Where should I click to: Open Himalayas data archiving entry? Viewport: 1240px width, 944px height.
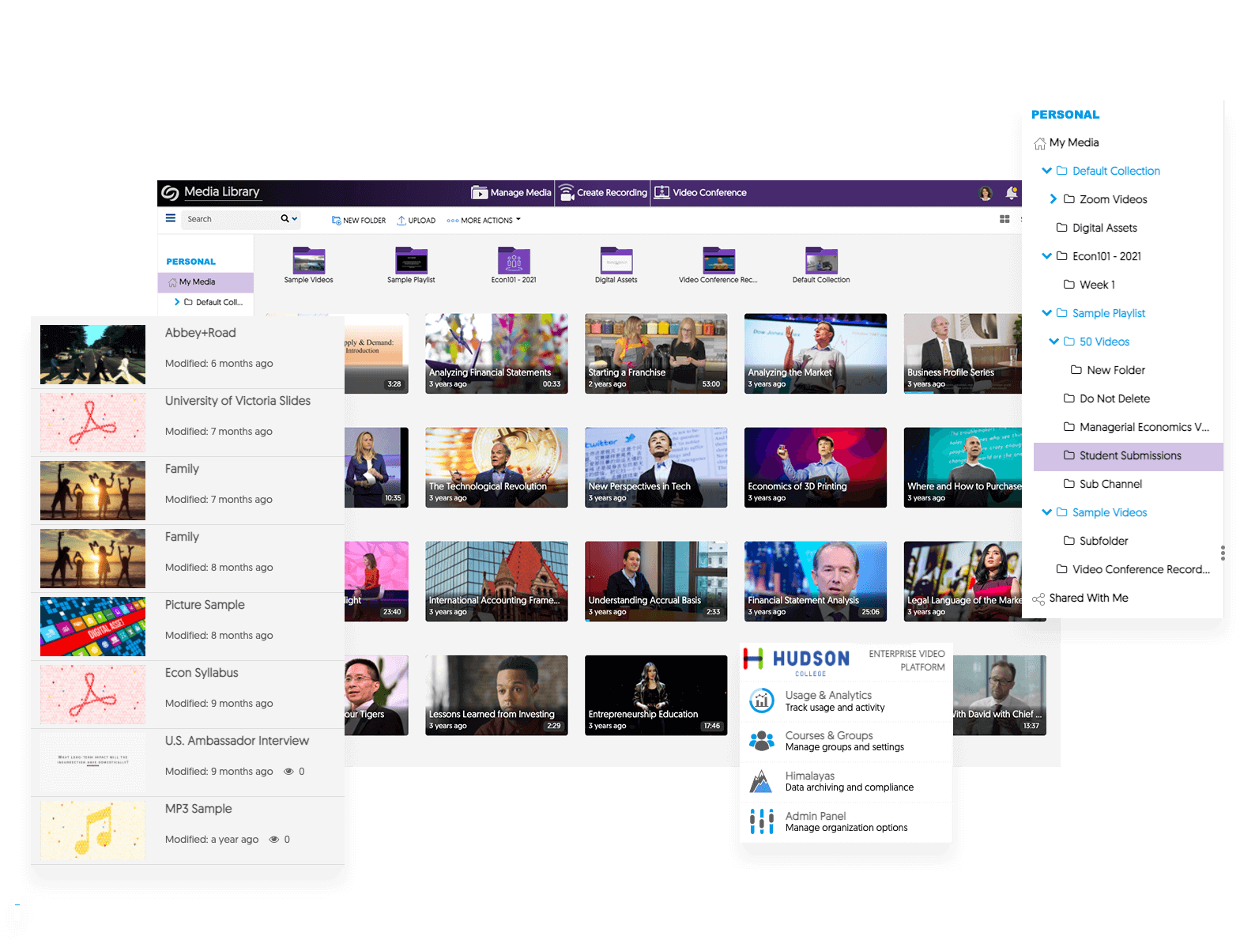tap(846, 781)
